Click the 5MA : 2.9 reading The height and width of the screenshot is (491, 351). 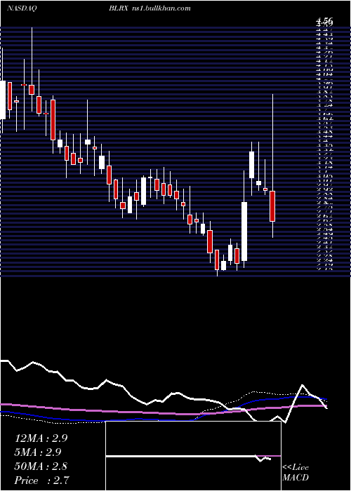[38, 452]
